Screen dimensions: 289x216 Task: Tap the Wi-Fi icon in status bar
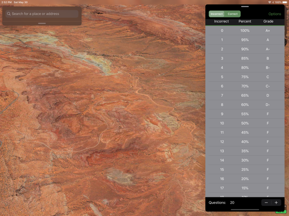[269, 2]
